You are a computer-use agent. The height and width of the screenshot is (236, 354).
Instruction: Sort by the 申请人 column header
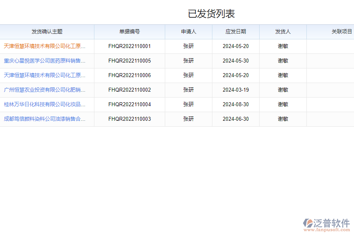(x=188, y=31)
